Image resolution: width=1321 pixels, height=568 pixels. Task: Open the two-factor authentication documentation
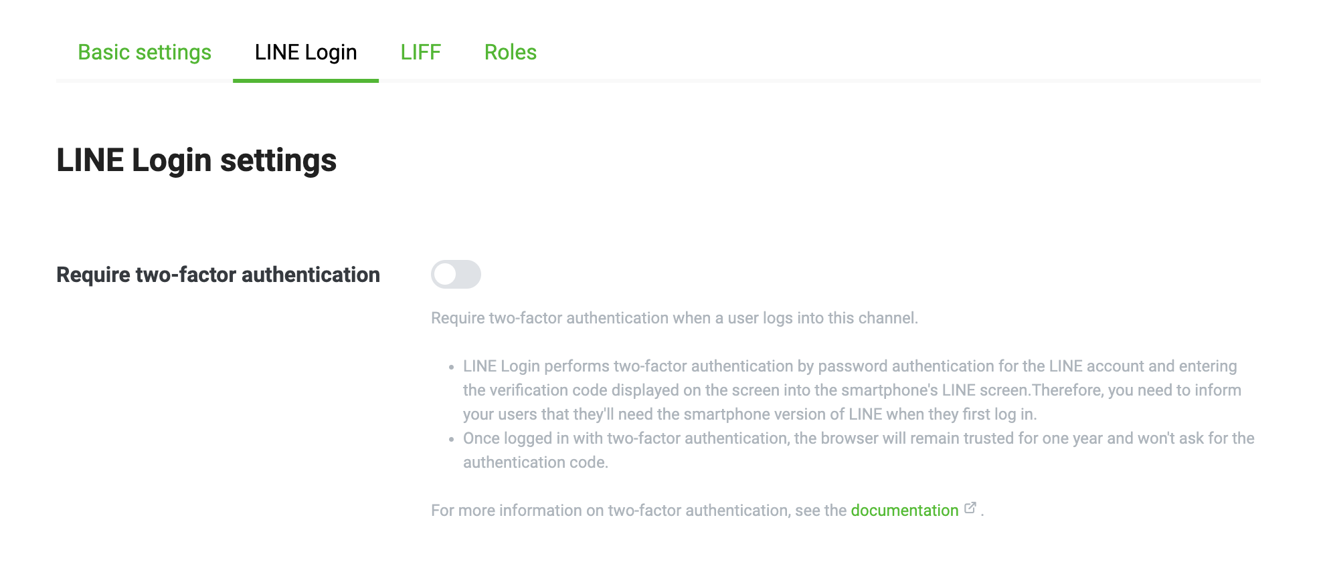[x=904, y=510]
